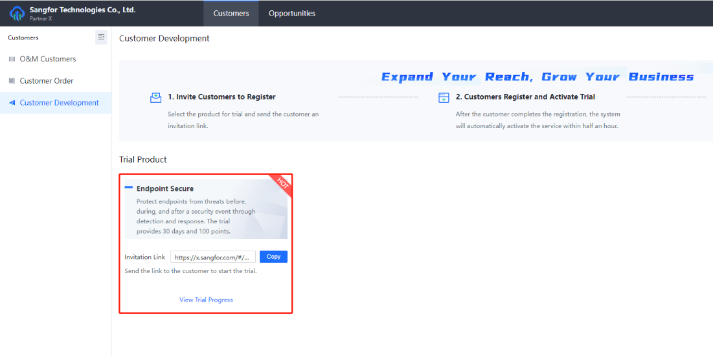Switch to the Customers top tab
The width and height of the screenshot is (713, 356).
[231, 13]
